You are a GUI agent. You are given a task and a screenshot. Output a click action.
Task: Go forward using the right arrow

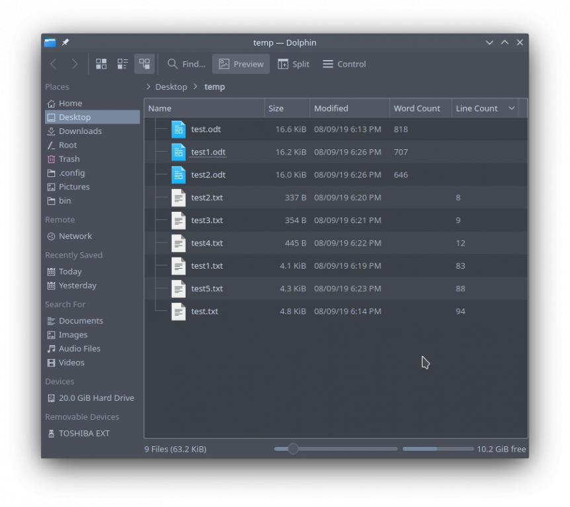(x=75, y=64)
